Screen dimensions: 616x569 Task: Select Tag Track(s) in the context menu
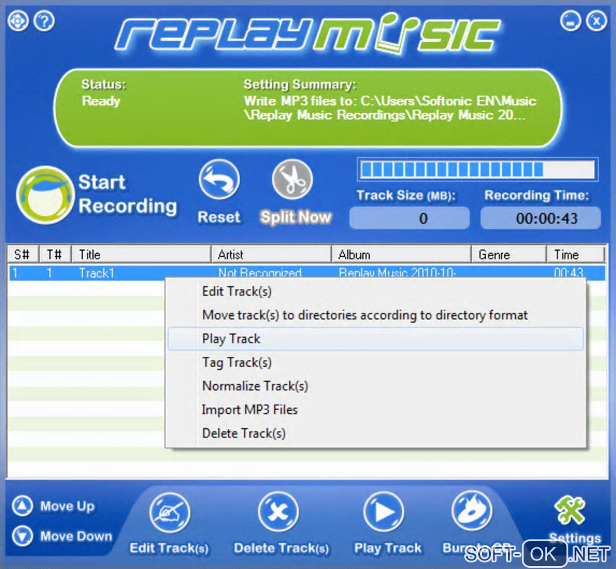pyautogui.click(x=376, y=362)
